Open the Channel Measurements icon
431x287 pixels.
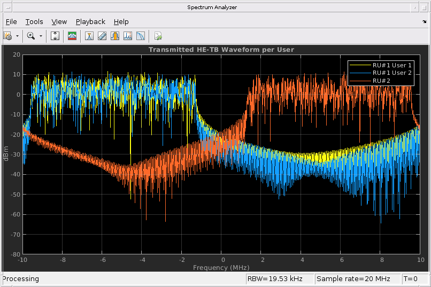pyautogui.click(x=114, y=36)
